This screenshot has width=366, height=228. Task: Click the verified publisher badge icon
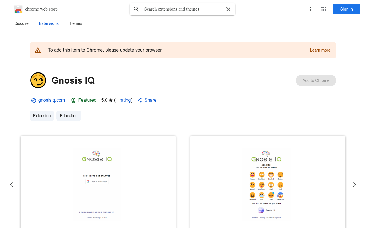[x=34, y=100]
